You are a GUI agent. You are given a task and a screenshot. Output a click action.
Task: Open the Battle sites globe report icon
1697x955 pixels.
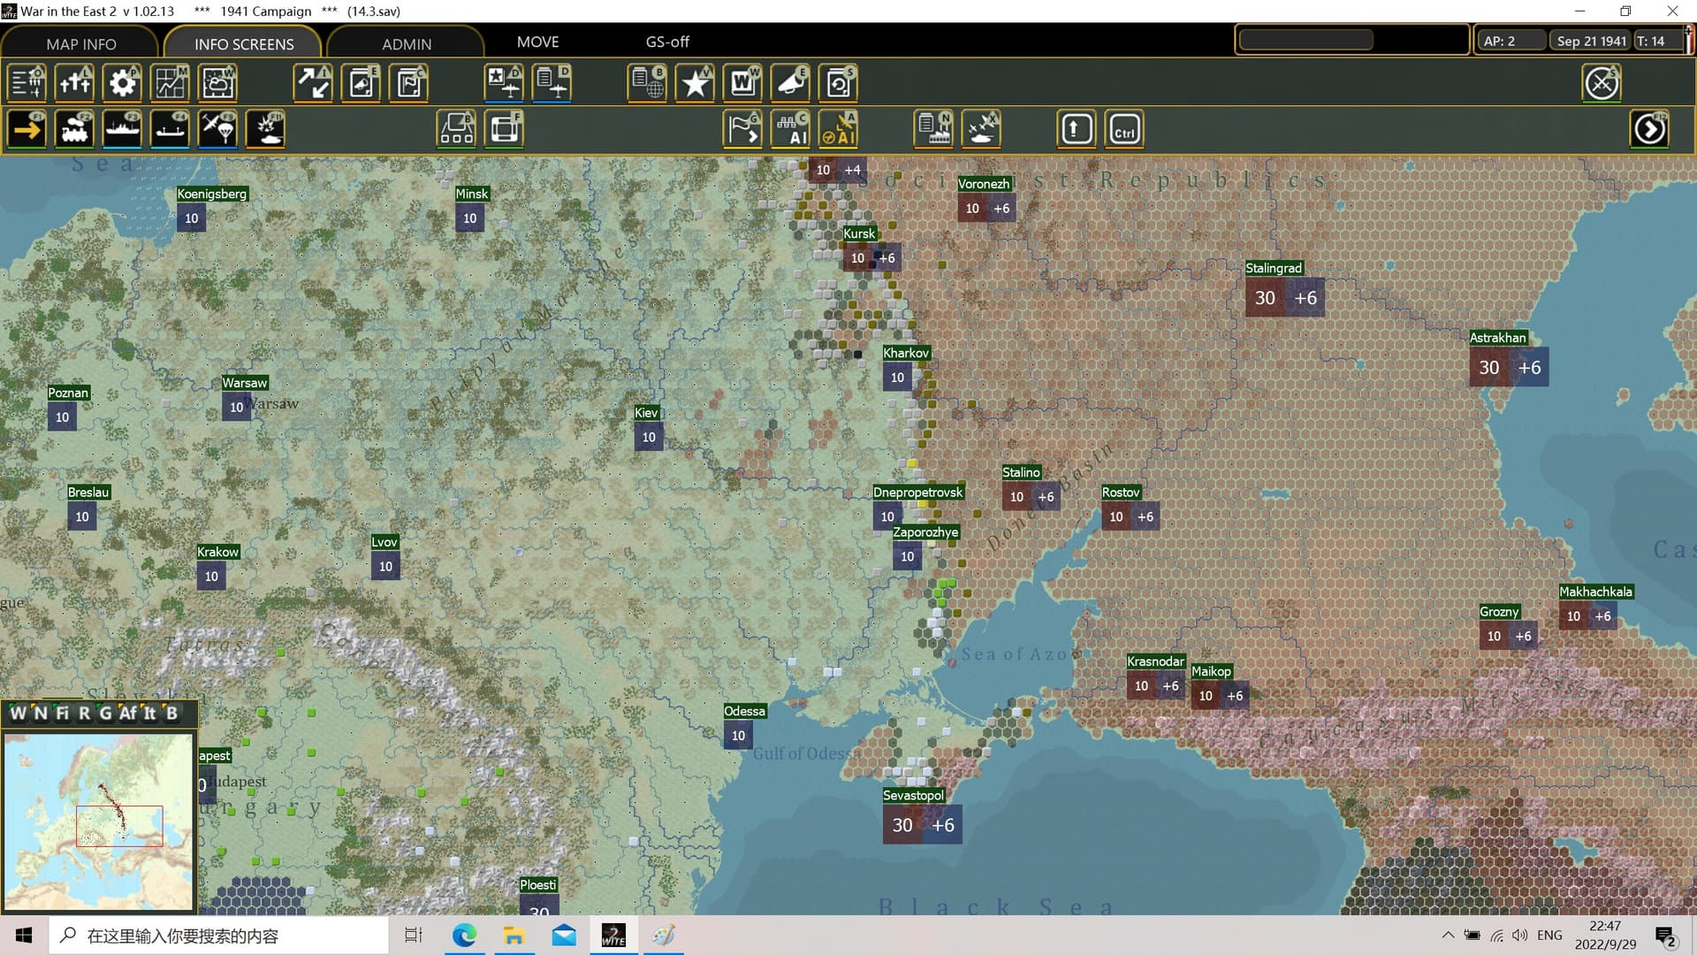pyautogui.click(x=647, y=83)
